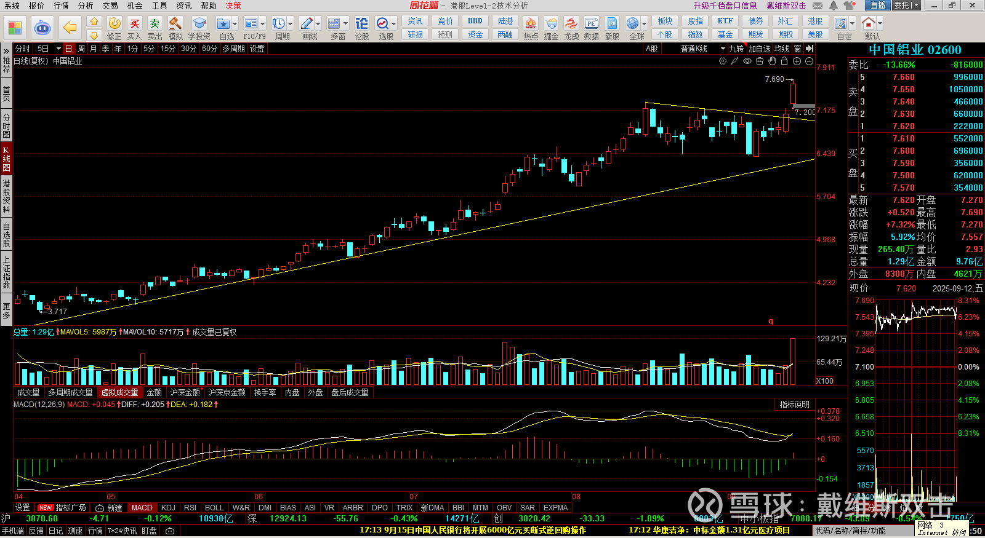Collapse right panel with arrow-bar icon
The width and height of the screenshot is (985, 538).
pos(810,49)
